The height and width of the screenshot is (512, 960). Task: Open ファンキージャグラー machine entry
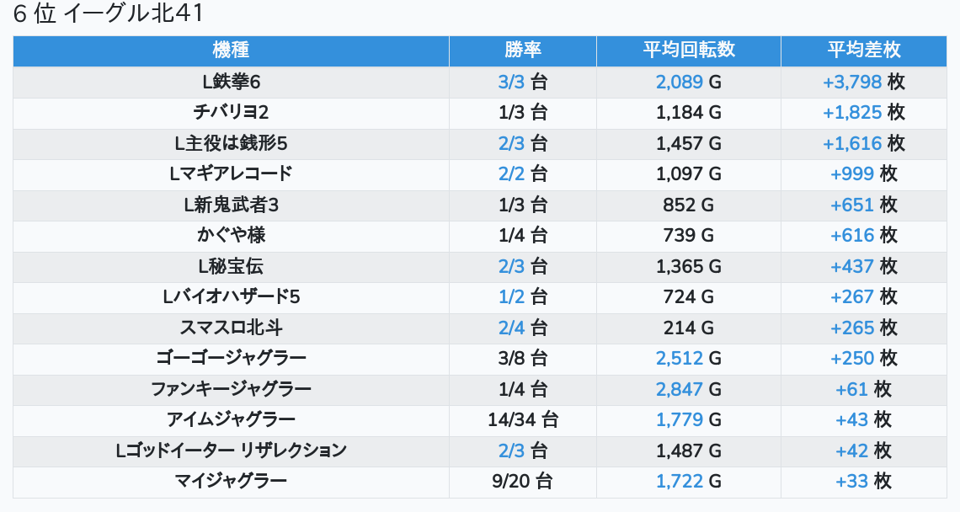pos(231,389)
